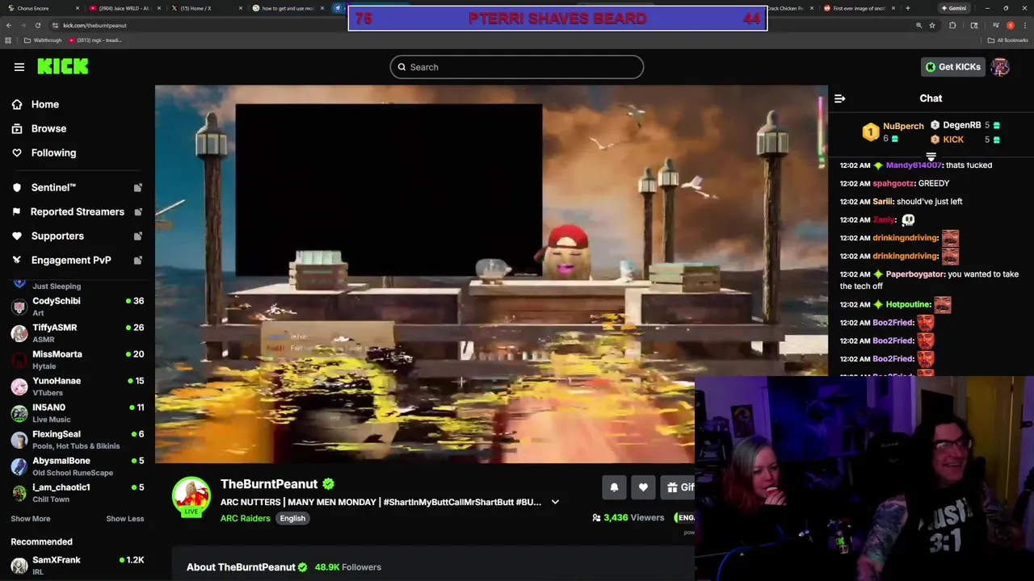The height and width of the screenshot is (581, 1034).
Task: Click the lock icon beside Sentinel™
Action: (137, 187)
